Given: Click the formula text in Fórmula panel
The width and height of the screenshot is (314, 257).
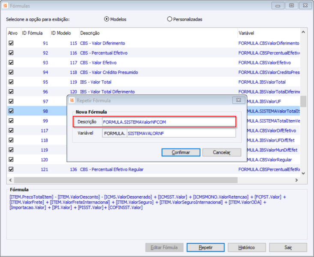Looking at the screenshot, I should pyautogui.click(x=148, y=202).
